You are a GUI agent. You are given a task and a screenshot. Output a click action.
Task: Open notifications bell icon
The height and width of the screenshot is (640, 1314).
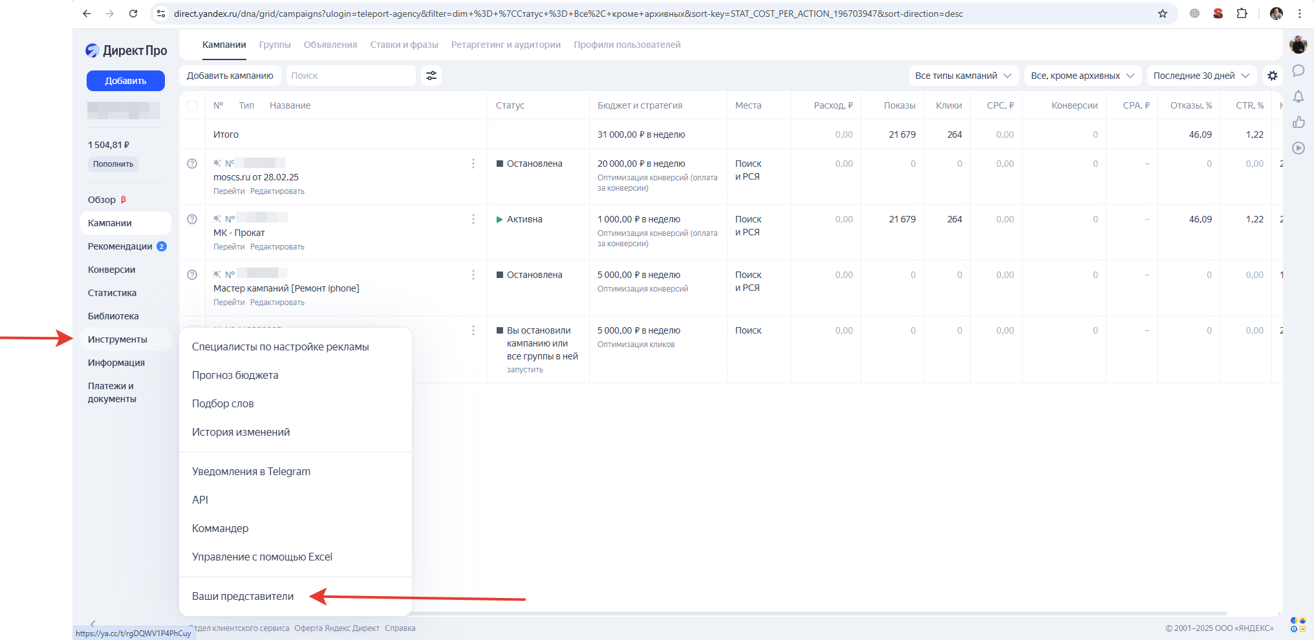pos(1298,96)
